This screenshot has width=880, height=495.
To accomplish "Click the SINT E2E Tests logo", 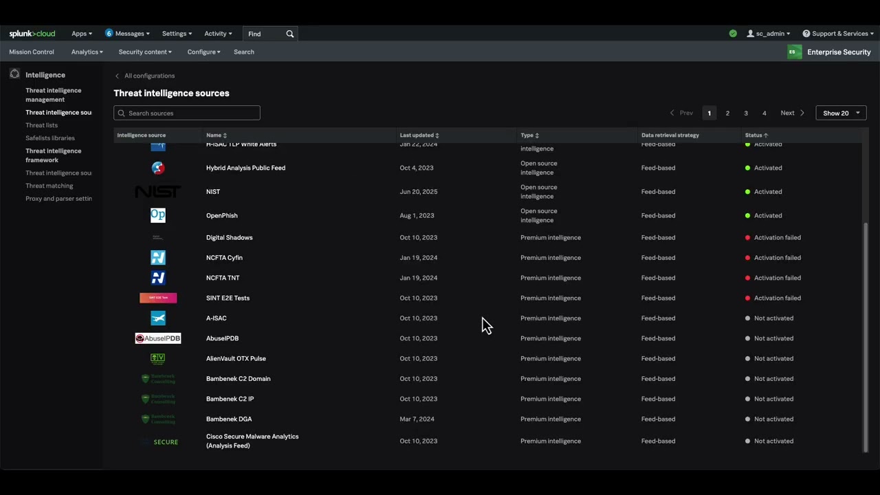I will (x=158, y=298).
